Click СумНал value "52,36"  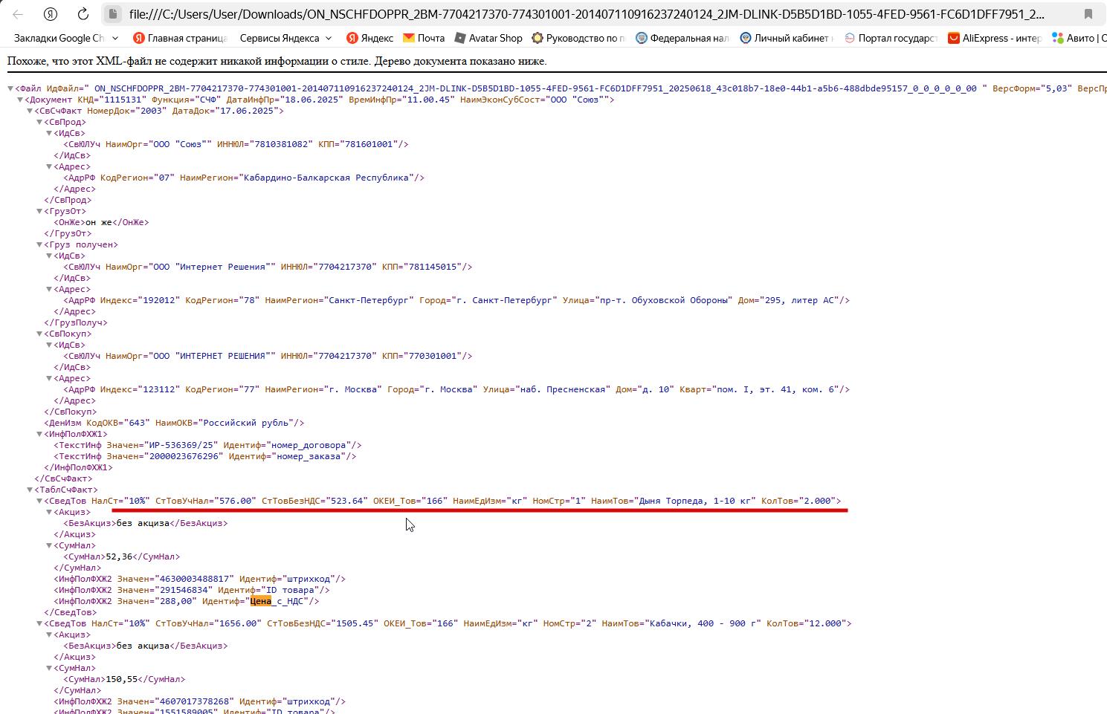point(120,556)
